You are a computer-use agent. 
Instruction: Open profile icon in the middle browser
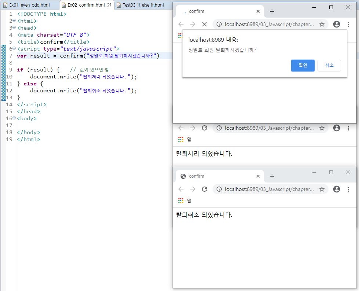click(x=337, y=128)
